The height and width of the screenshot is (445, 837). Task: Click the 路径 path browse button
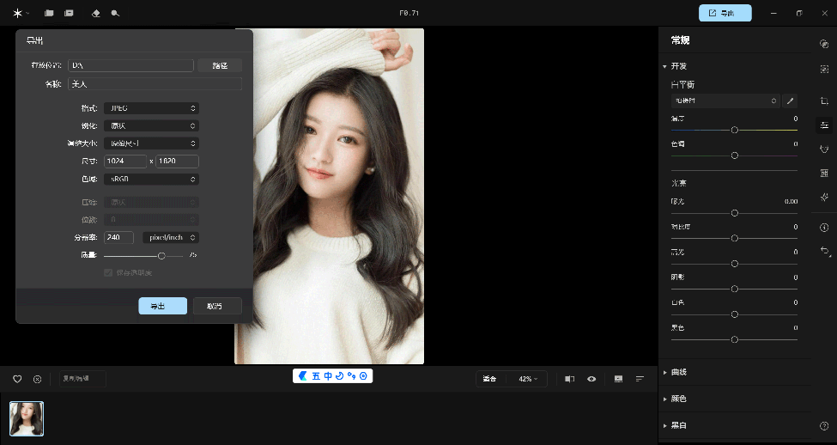coord(220,65)
